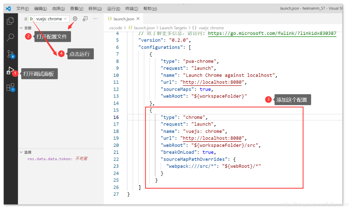The image size is (352, 210).
Task: Click the "sourceMaps" key on line 12
Action: (x=177, y=89)
